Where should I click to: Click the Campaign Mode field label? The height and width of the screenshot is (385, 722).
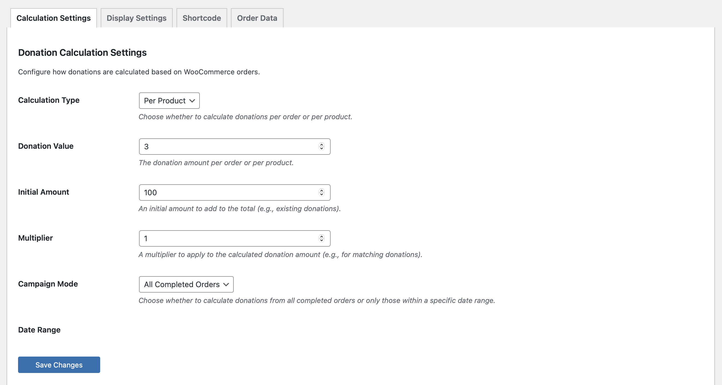pos(48,284)
